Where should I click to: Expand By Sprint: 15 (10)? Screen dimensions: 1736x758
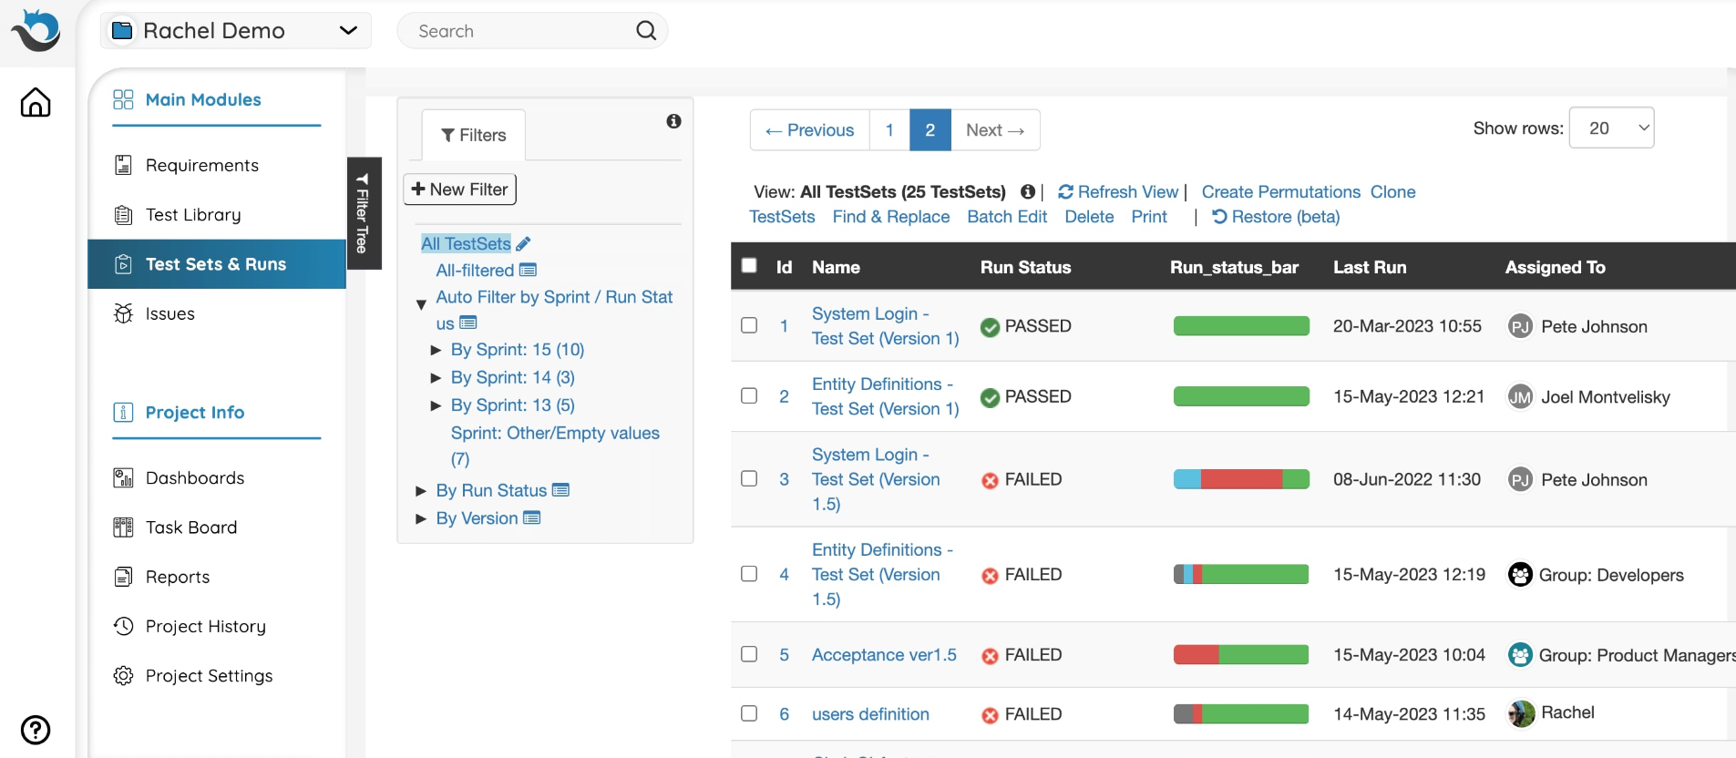pyautogui.click(x=436, y=350)
